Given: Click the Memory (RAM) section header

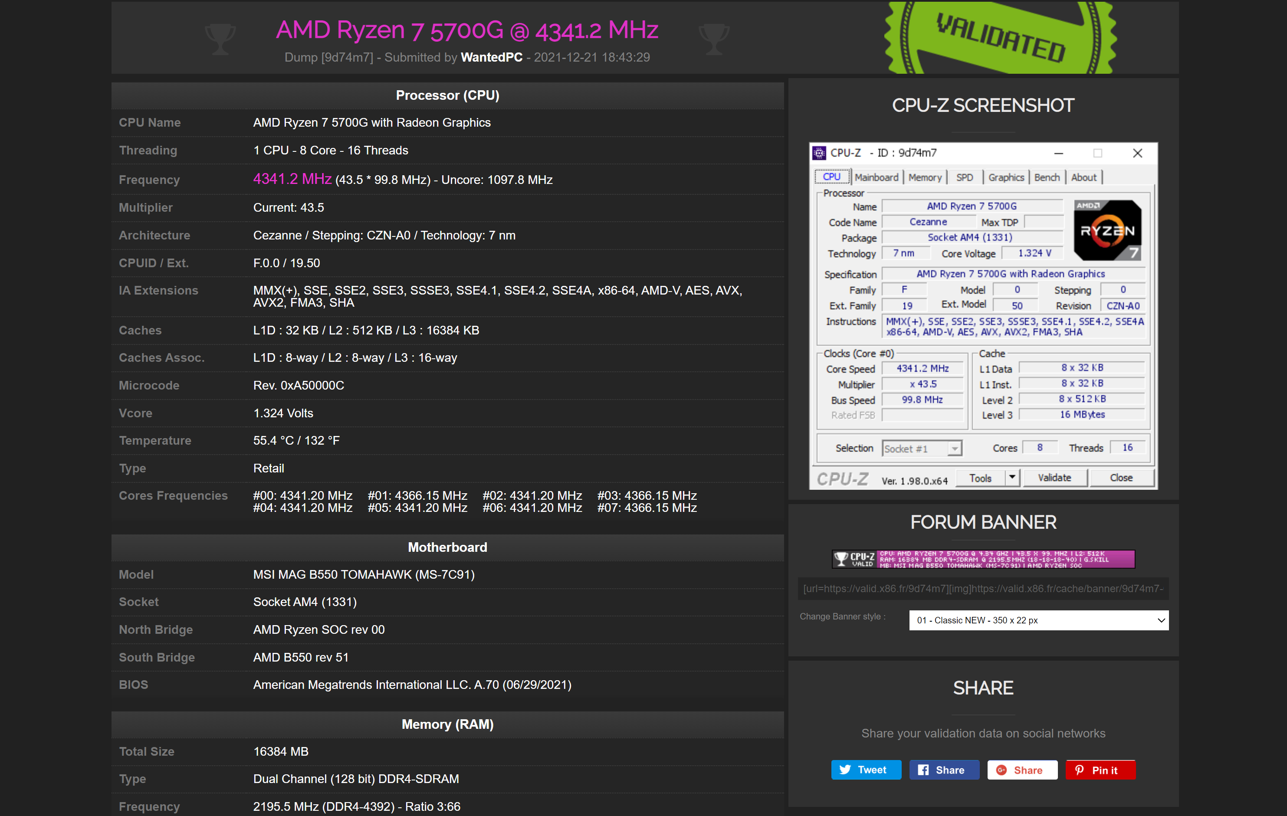Looking at the screenshot, I should (x=447, y=724).
